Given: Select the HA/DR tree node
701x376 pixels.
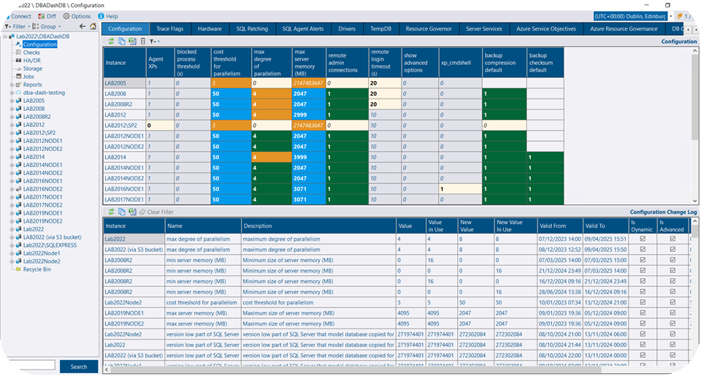Looking at the screenshot, I should (x=31, y=61).
